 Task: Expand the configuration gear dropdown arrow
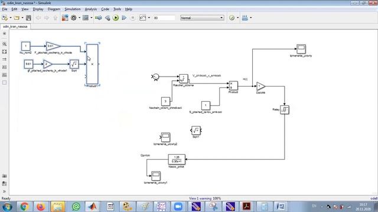coord(79,18)
